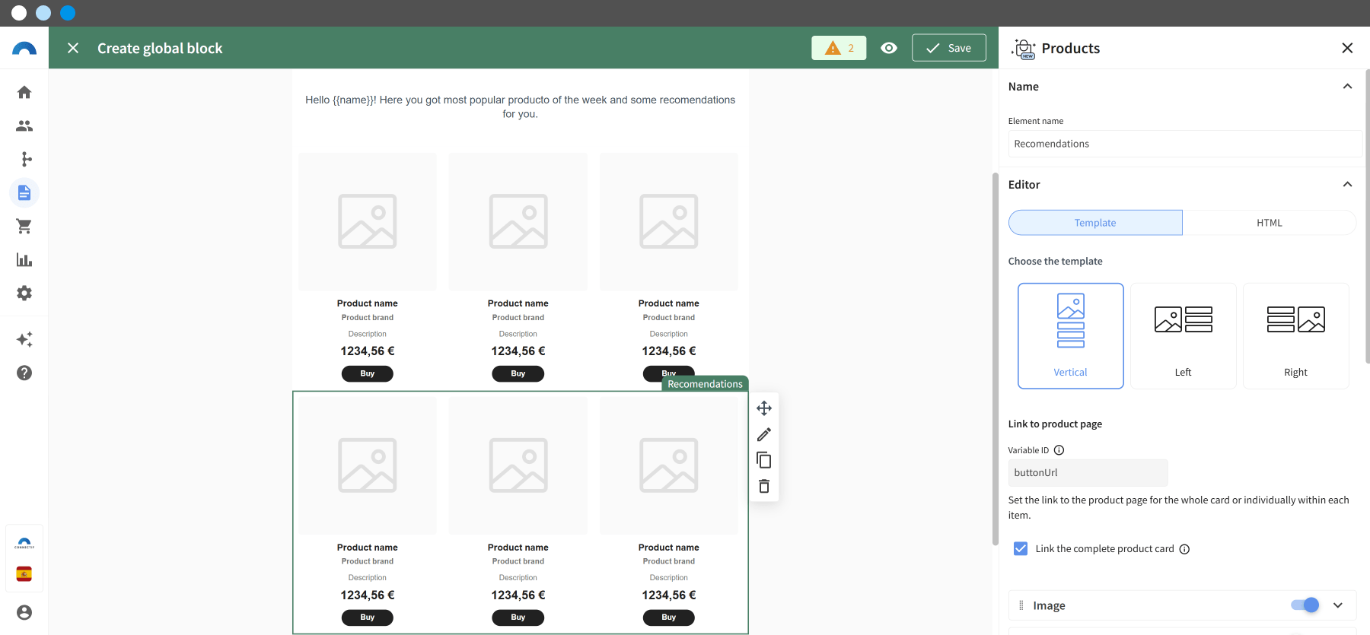Open the Home icon in the sidebar

click(24, 92)
